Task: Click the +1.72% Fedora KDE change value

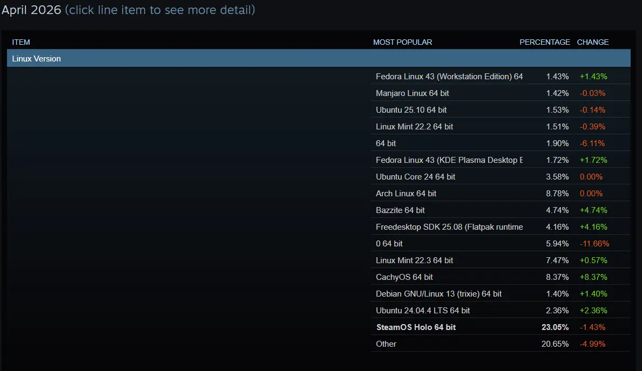Action: click(593, 160)
